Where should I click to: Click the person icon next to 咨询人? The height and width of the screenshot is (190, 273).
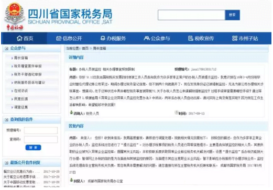tap(71, 113)
